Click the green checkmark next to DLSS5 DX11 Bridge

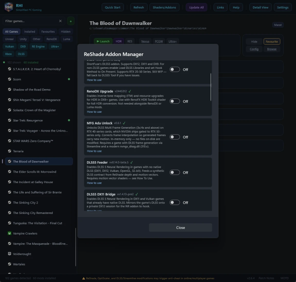pyautogui.click(x=137, y=194)
